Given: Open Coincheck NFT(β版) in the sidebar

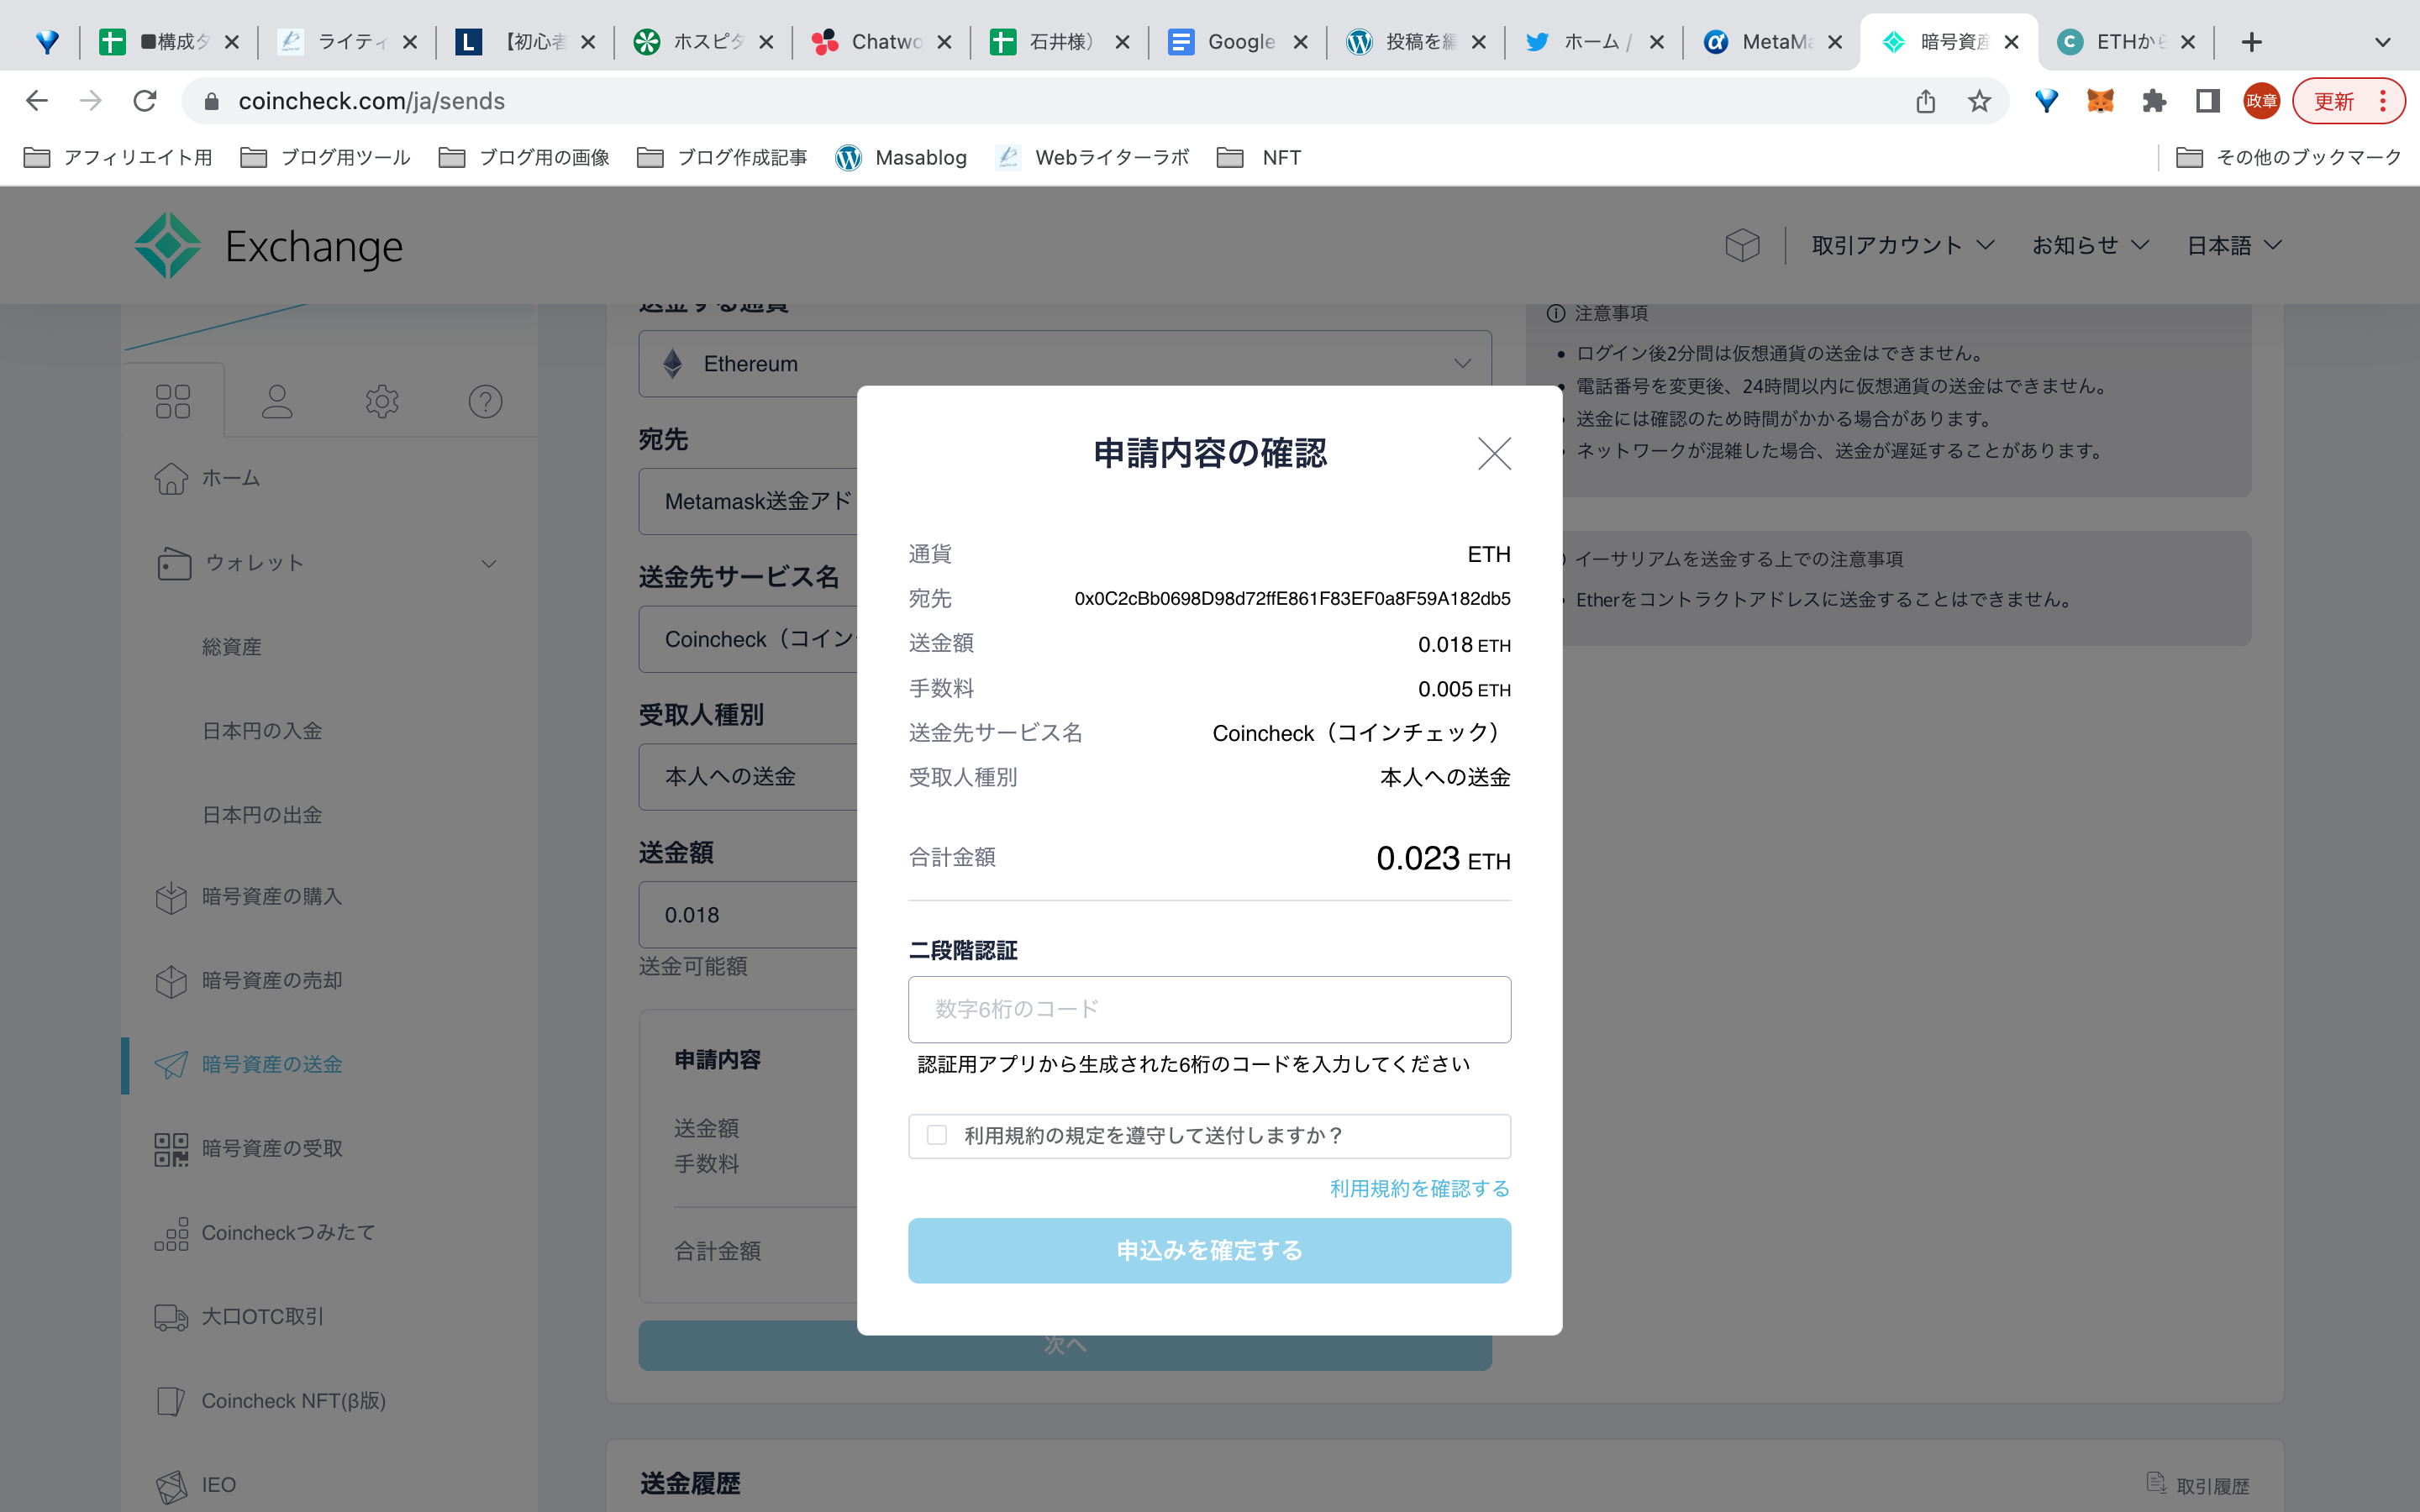Looking at the screenshot, I should [x=271, y=1401].
